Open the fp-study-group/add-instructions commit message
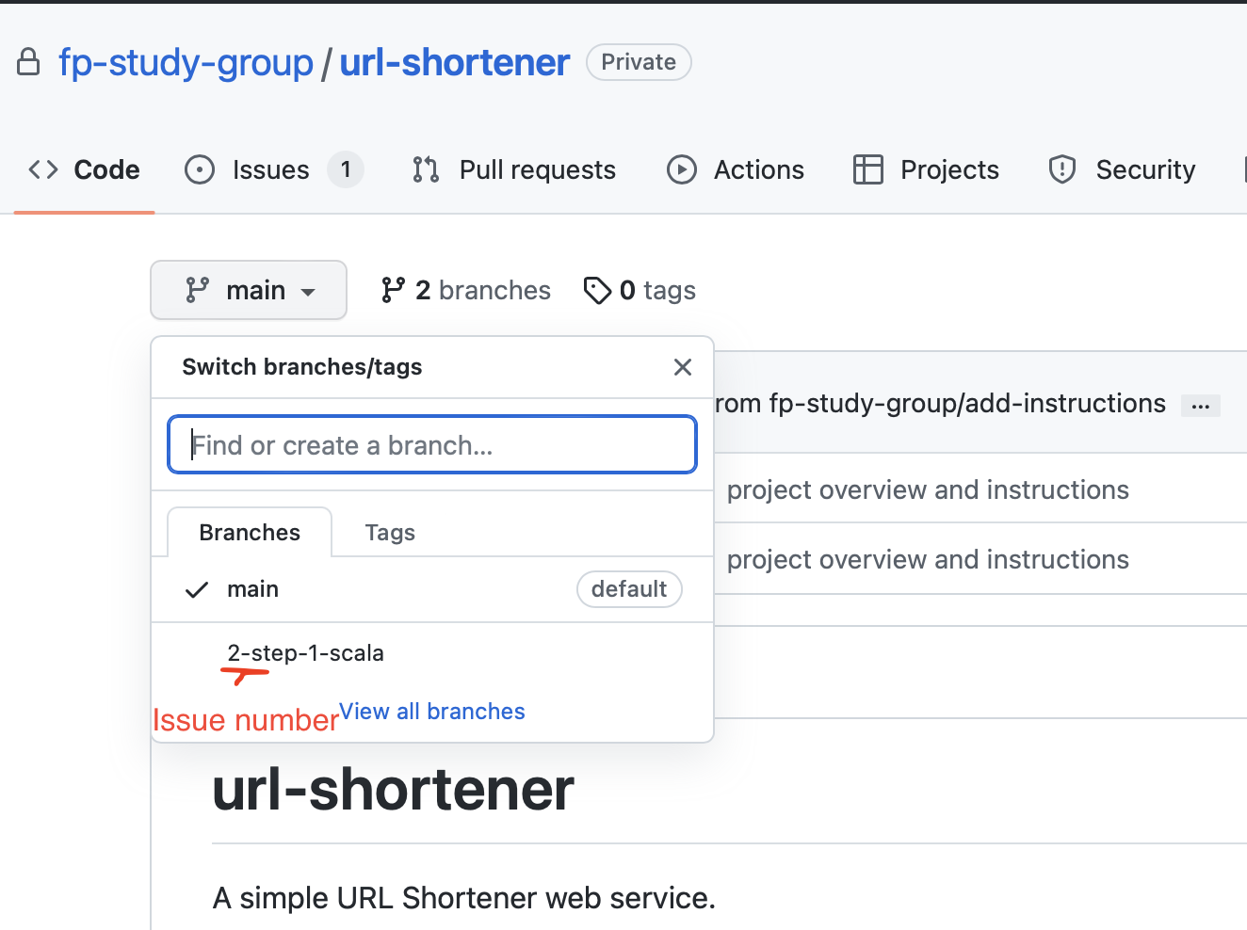The image size is (1247, 930). [940, 403]
